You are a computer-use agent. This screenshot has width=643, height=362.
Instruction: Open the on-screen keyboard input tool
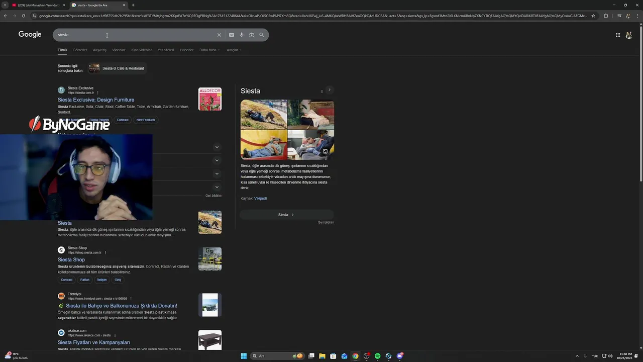[231, 35]
